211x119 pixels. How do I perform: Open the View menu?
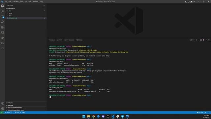21,2
